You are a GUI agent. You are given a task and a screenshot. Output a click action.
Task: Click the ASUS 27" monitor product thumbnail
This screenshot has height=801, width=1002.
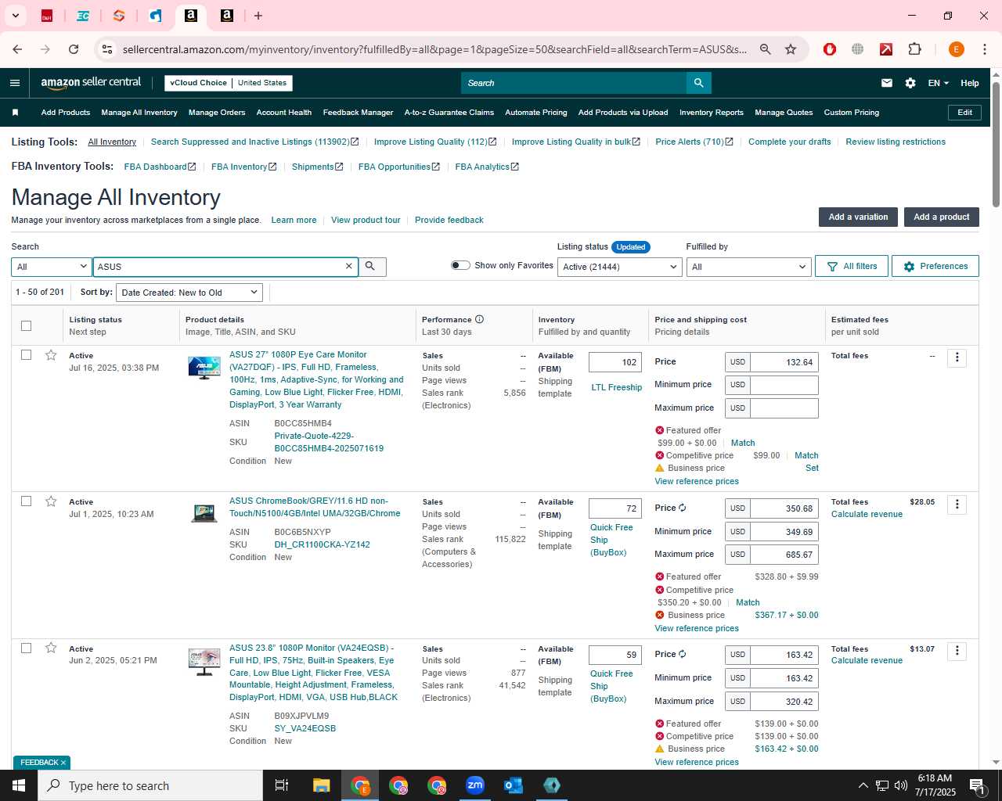tap(204, 367)
